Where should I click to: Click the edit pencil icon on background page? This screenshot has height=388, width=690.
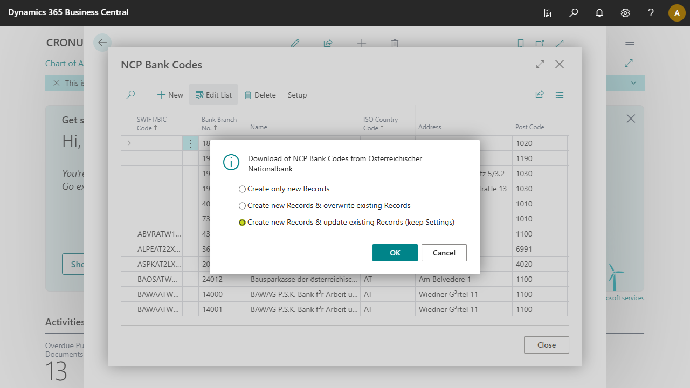[295, 44]
